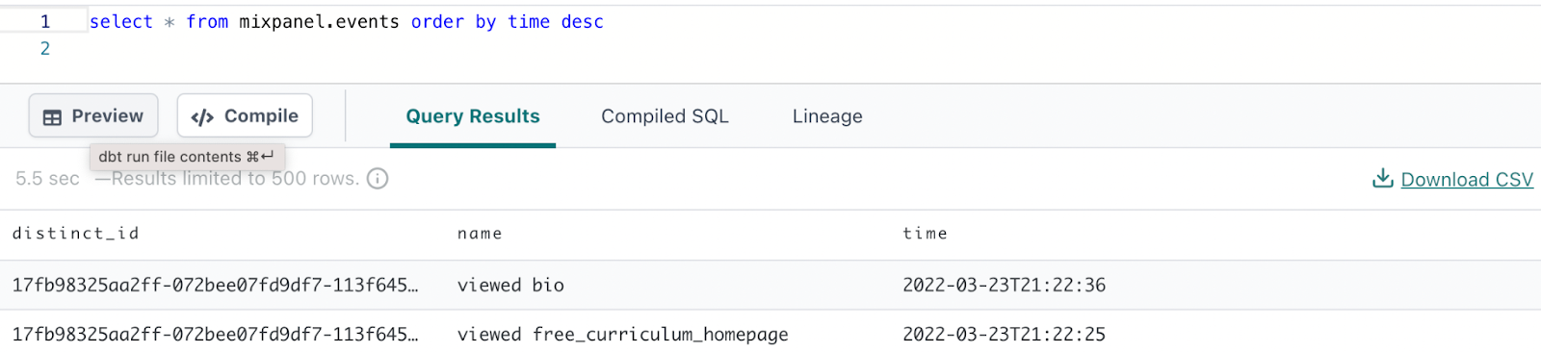Click the Download CSV link

[1466, 180]
